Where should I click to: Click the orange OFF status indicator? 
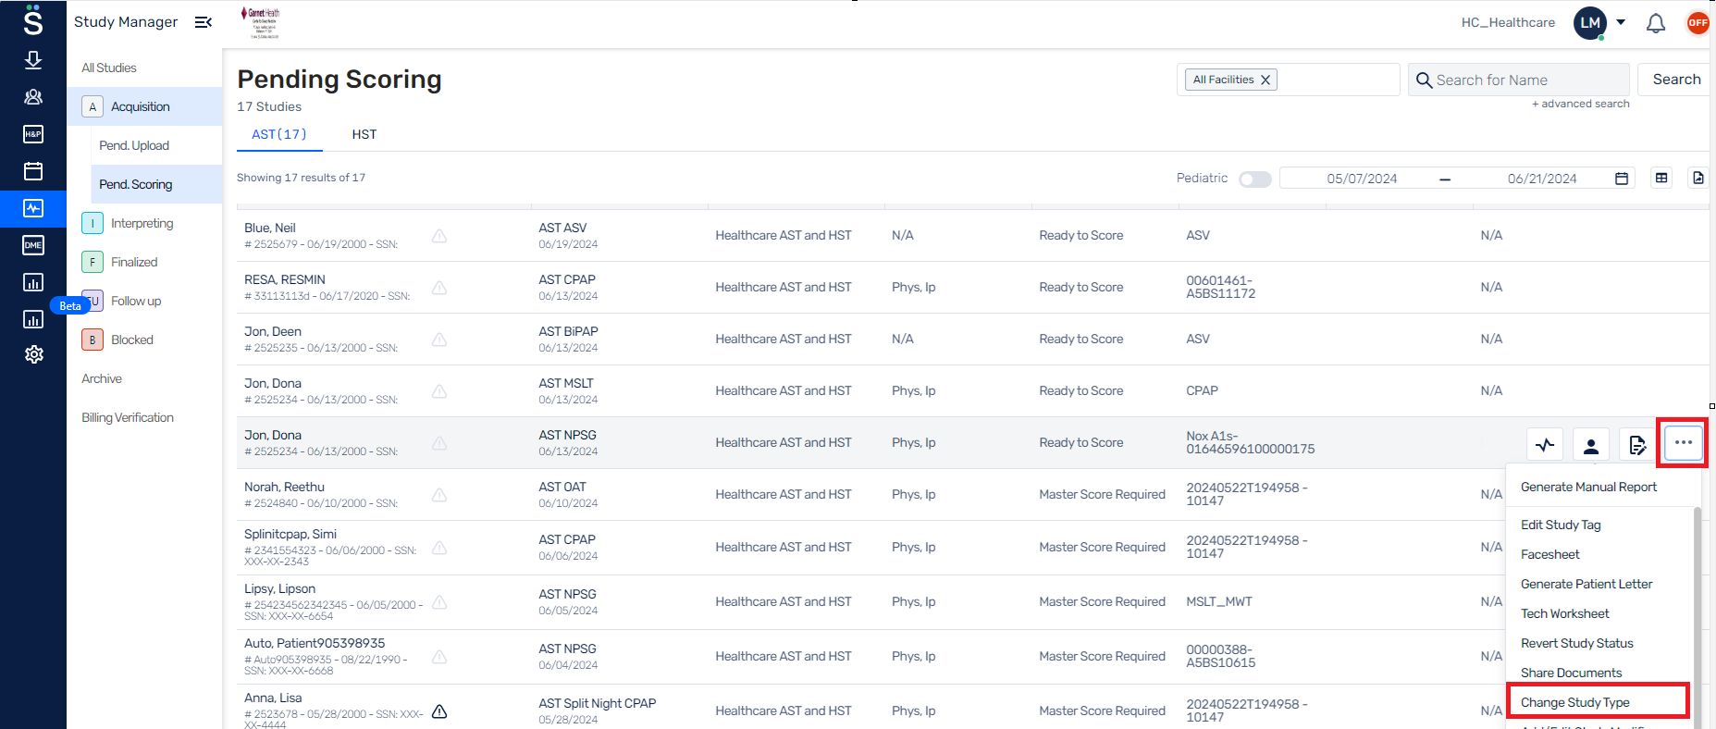coord(1697,23)
